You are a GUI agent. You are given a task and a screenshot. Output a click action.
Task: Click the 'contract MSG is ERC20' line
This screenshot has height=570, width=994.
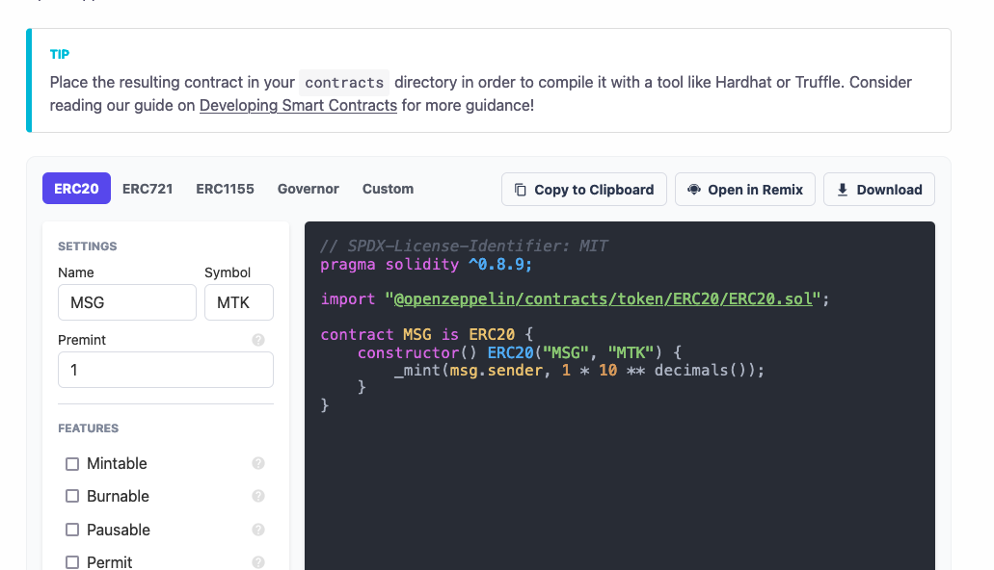[427, 334]
